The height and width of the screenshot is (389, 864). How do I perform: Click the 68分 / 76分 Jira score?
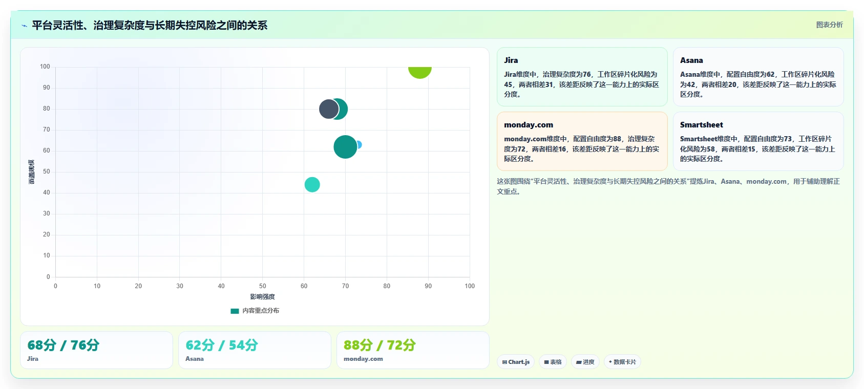click(64, 345)
